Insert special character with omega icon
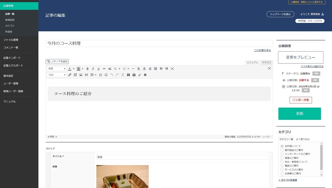 pos(100,75)
